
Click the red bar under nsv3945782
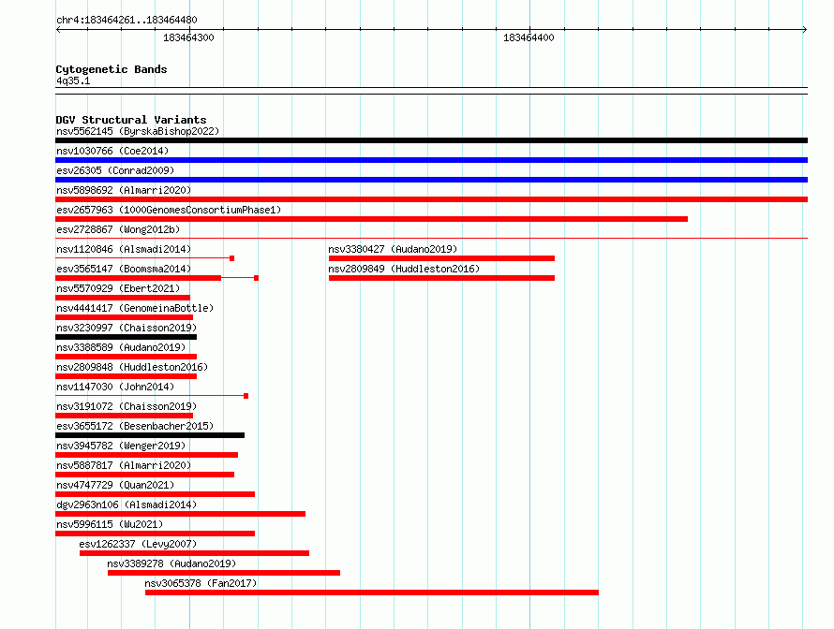tap(147, 455)
